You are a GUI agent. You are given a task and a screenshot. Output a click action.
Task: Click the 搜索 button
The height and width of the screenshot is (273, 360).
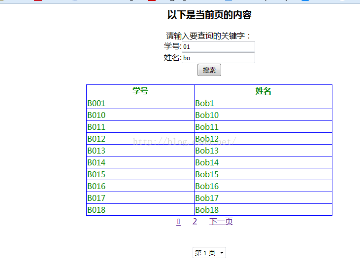tap(209, 70)
